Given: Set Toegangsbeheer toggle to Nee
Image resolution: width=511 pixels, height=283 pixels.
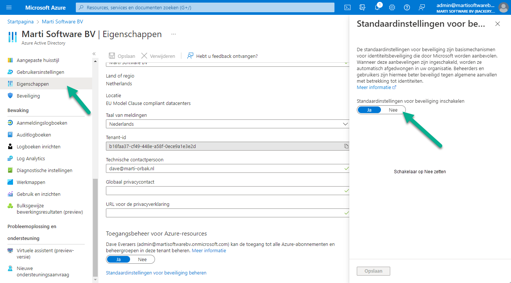Looking at the screenshot, I should pyautogui.click(x=142, y=259).
